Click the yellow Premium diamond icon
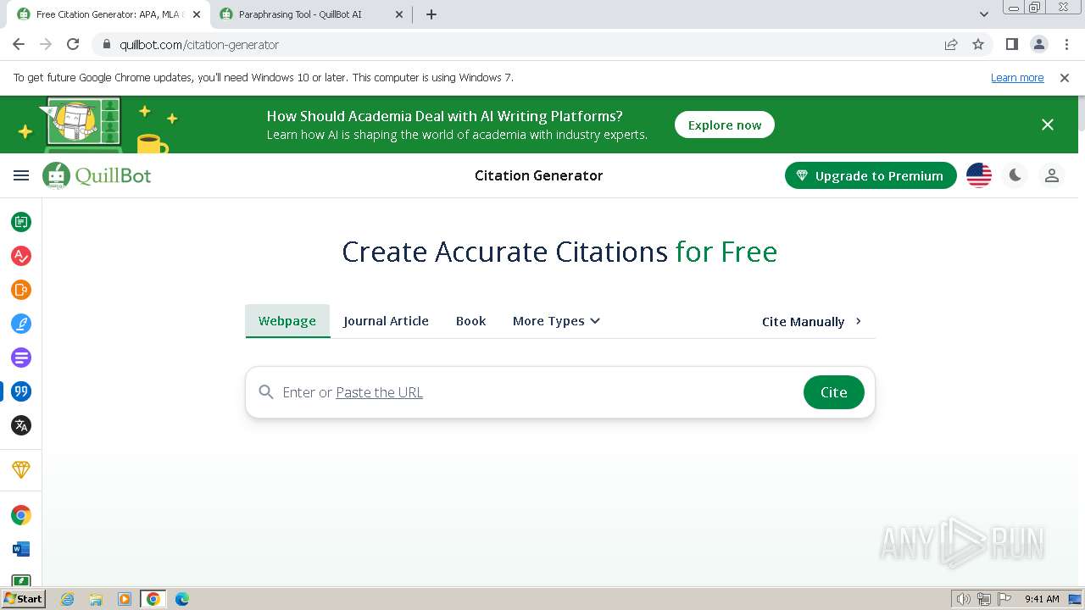 (x=21, y=469)
